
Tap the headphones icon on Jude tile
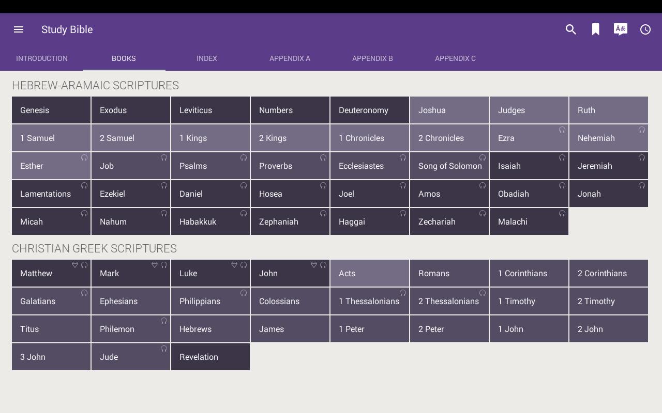tap(164, 348)
